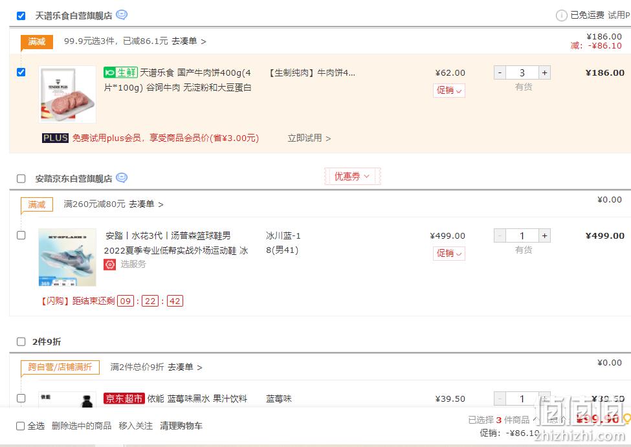Screen dimensions: 631x447
Task: Expand 促销 dropdown for beef patty
Action: click(x=449, y=90)
